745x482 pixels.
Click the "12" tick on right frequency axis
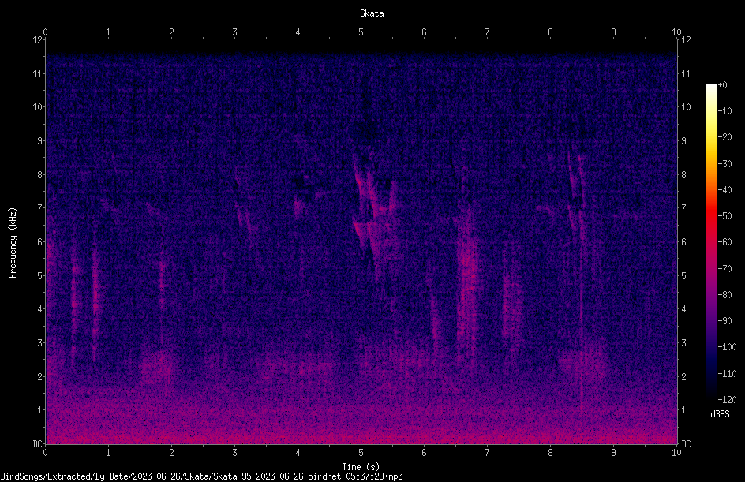tap(686, 40)
